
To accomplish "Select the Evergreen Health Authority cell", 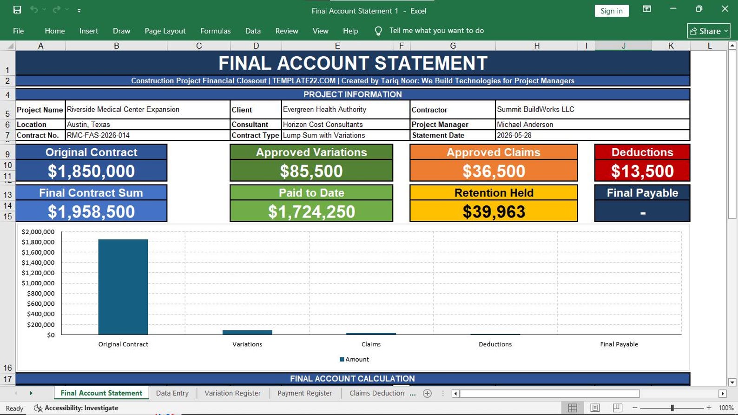I will (x=345, y=110).
